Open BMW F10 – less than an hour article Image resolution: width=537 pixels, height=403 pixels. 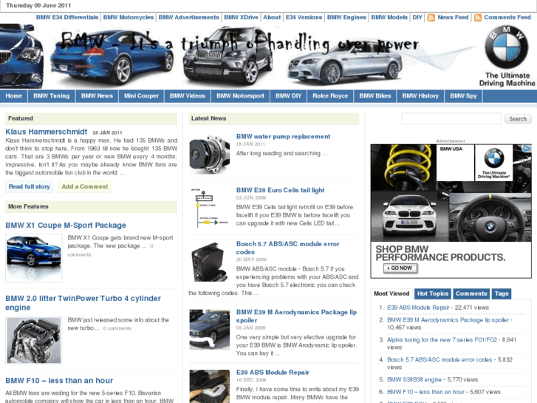click(x=59, y=381)
